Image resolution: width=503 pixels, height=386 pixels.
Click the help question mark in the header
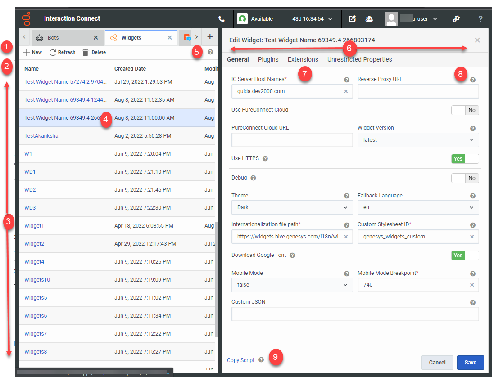pos(480,18)
